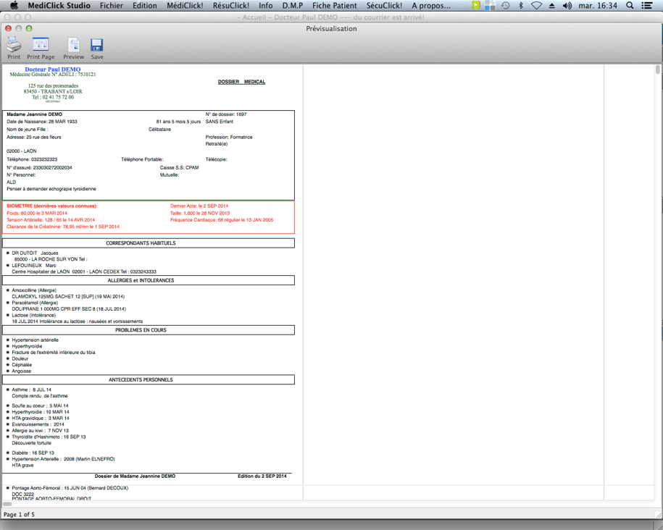Open Spotlight search magnifier in menu bar
The width and height of the screenshot is (663, 530).
(630, 6)
